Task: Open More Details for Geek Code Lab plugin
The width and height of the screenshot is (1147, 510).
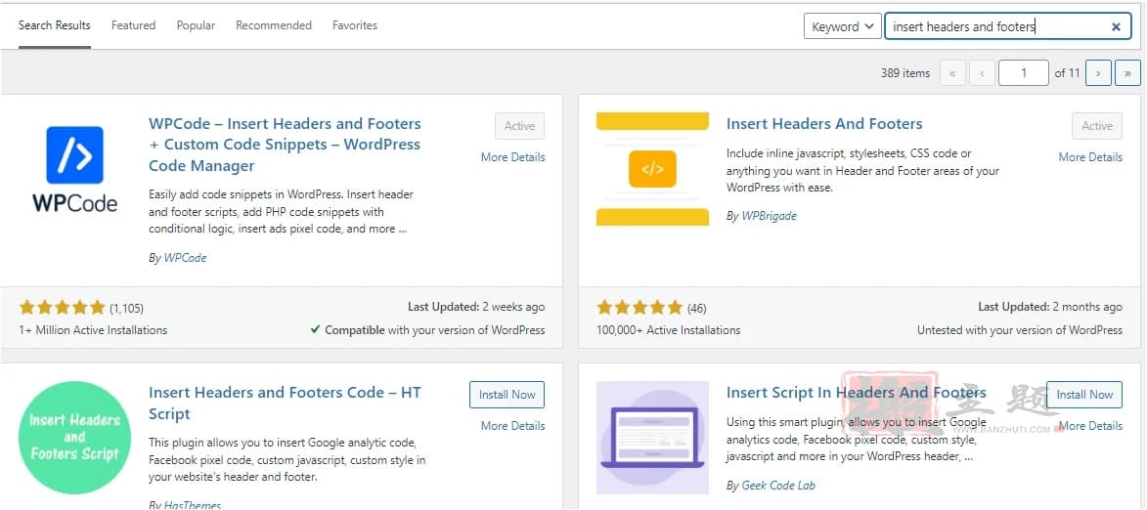Action: [1090, 426]
